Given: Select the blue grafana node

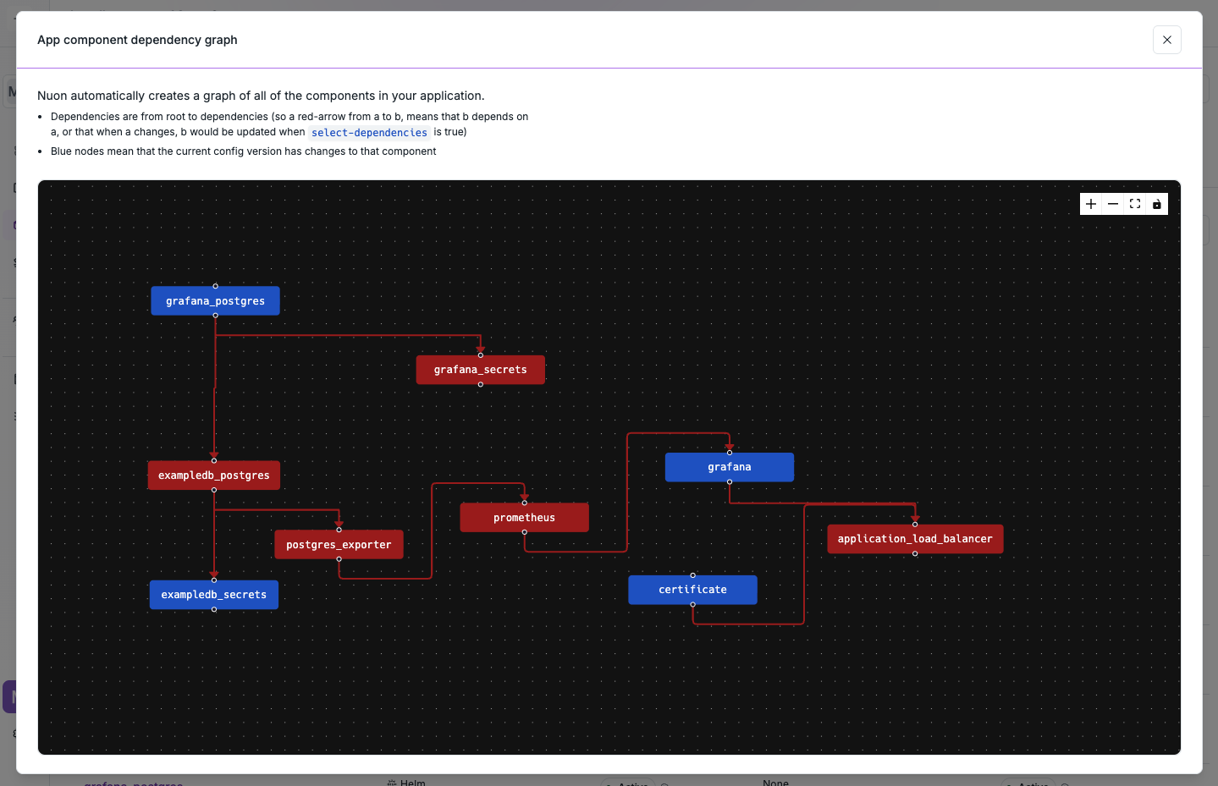Looking at the screenshot, I should click(730, 467).
